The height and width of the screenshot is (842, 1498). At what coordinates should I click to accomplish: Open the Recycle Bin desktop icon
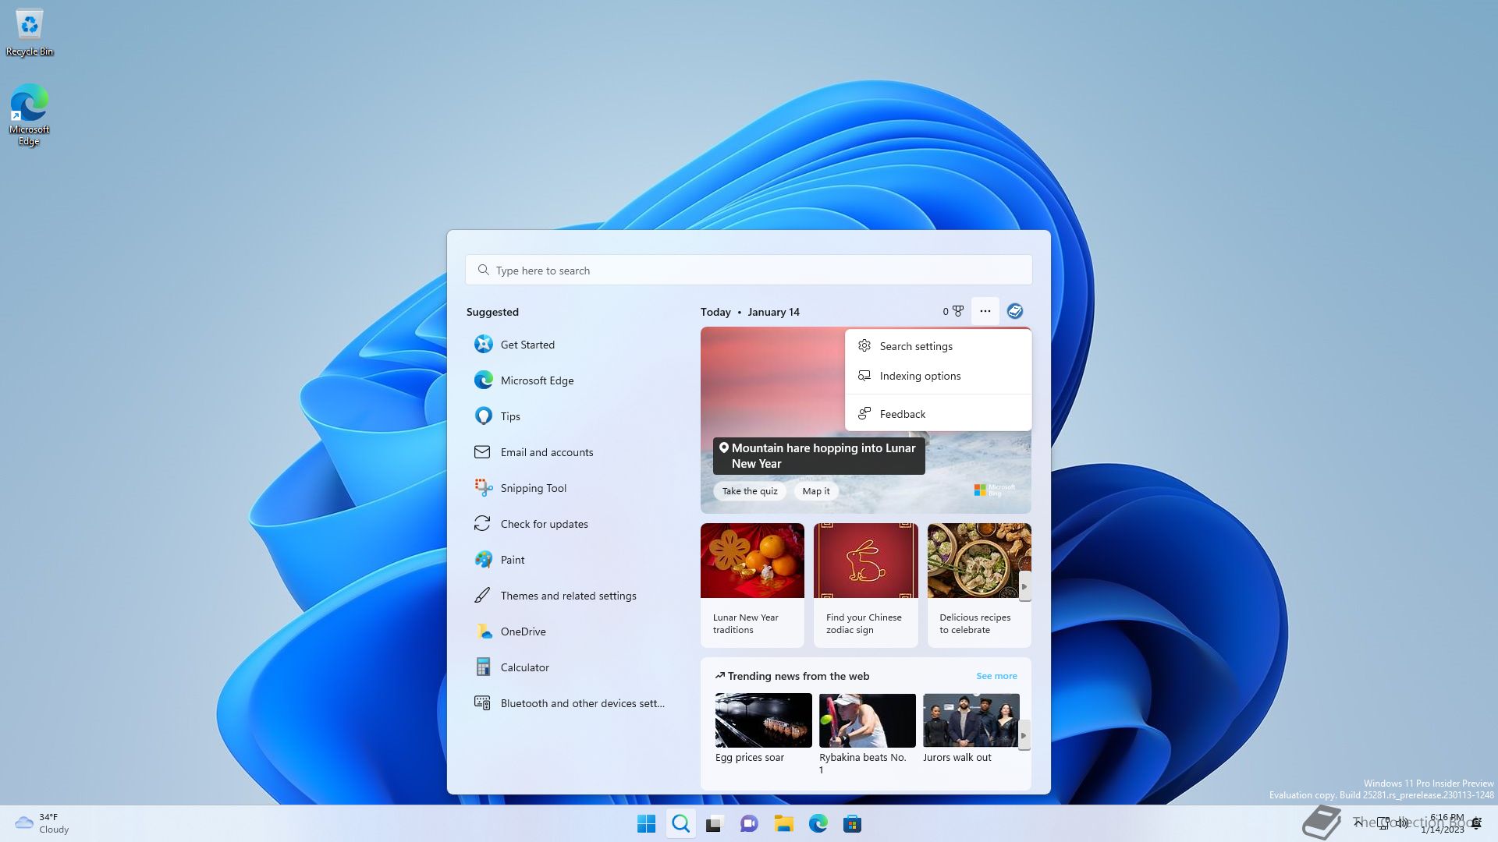click(x=30, y=33)
